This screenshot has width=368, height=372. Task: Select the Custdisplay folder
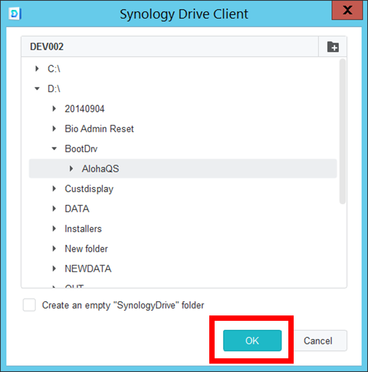point(89,189)
